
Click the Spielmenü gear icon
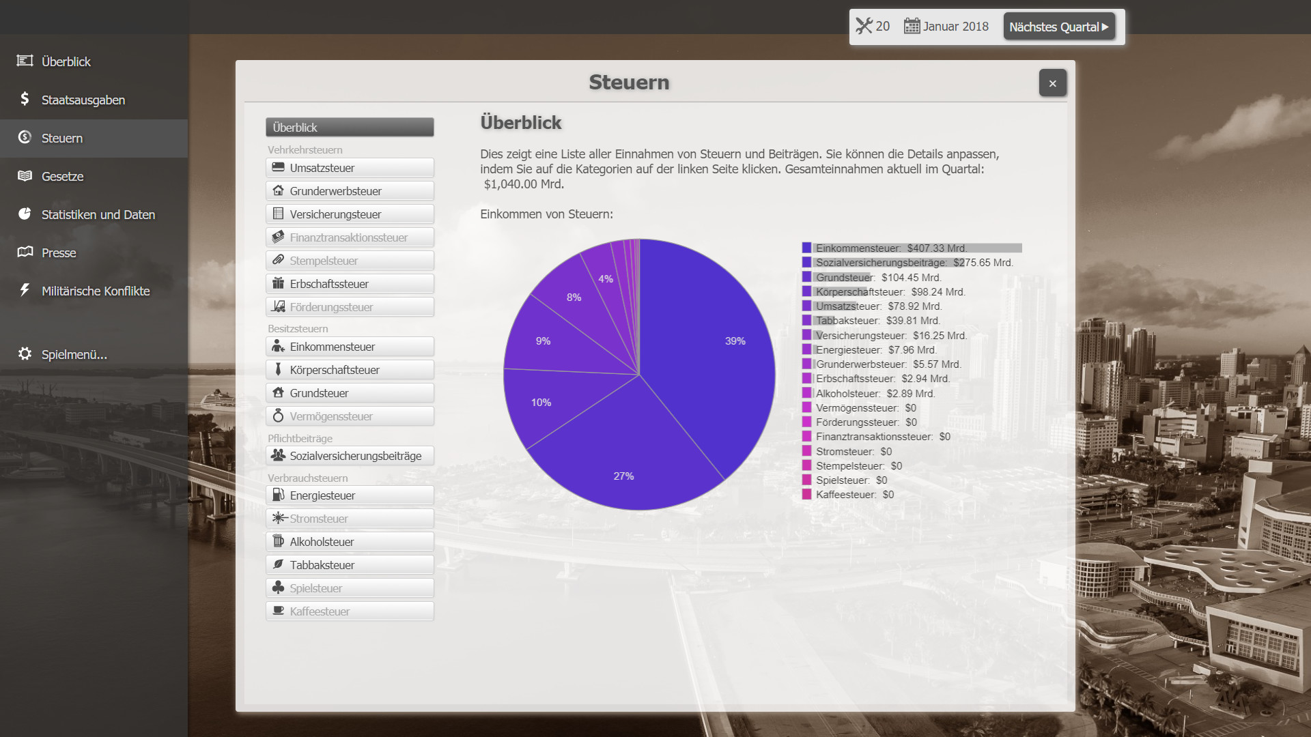point(25,353)
